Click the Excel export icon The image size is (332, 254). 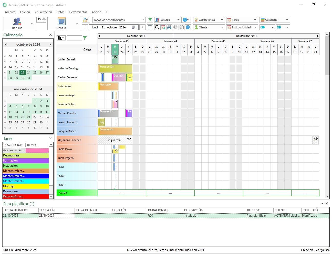[182, 27]
